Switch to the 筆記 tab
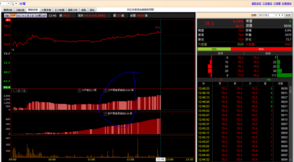This screenshot has width=294, height=162. 92,10
